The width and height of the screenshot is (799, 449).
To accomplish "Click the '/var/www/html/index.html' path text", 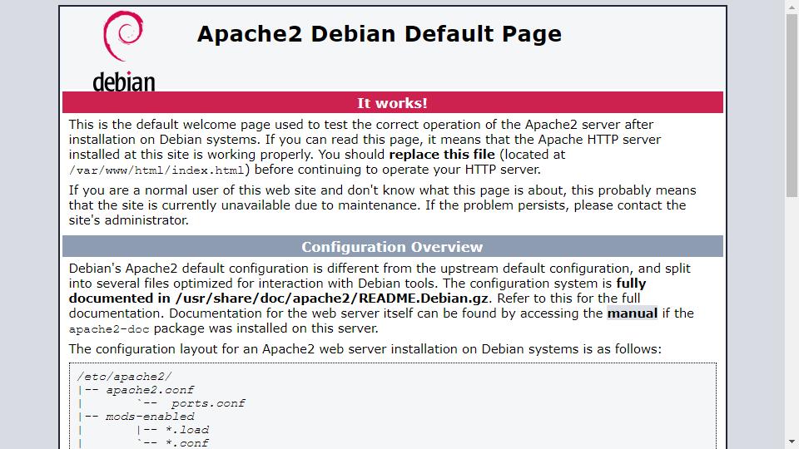I will [157, 170].
